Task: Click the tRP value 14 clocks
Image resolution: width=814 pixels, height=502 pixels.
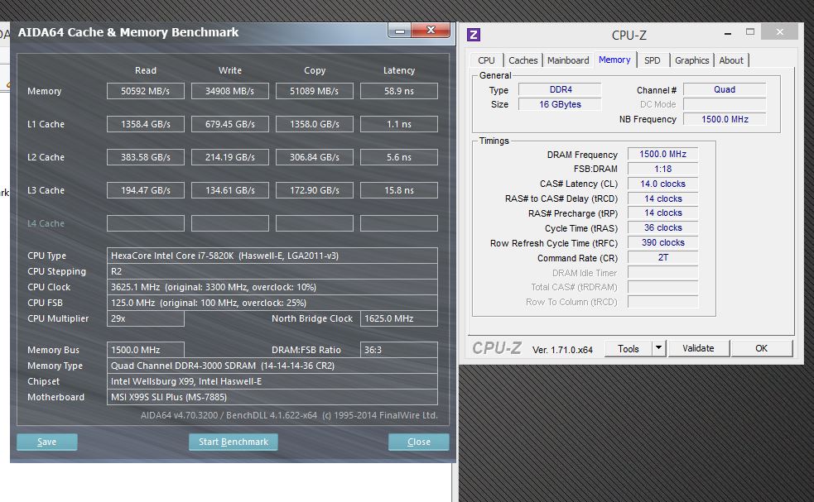Action: click(x=663, y=213)
